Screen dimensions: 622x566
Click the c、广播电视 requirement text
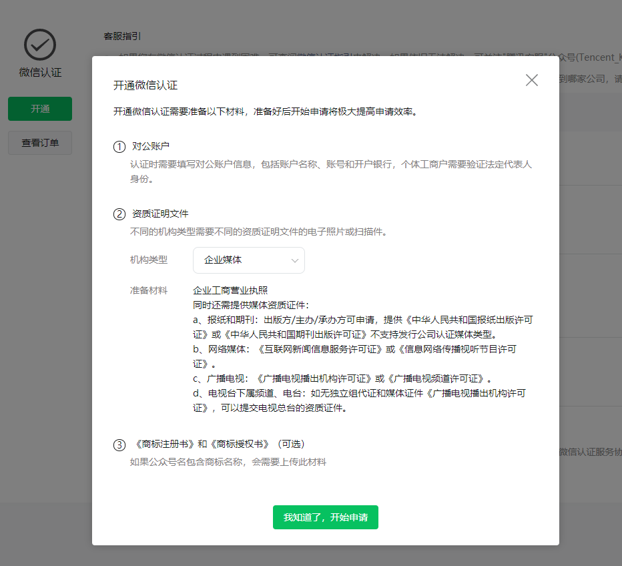pyautogui.click(x=343, y=379)
